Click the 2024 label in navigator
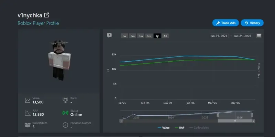 170,117
